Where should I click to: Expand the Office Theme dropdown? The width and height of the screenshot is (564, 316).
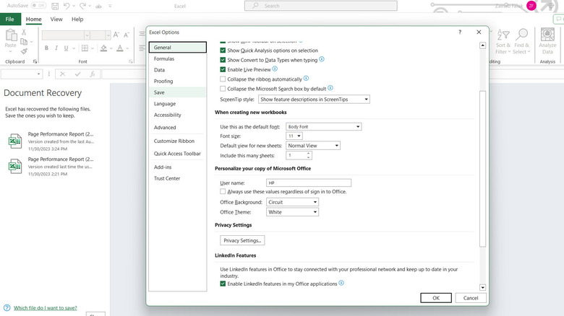[292, 212]
